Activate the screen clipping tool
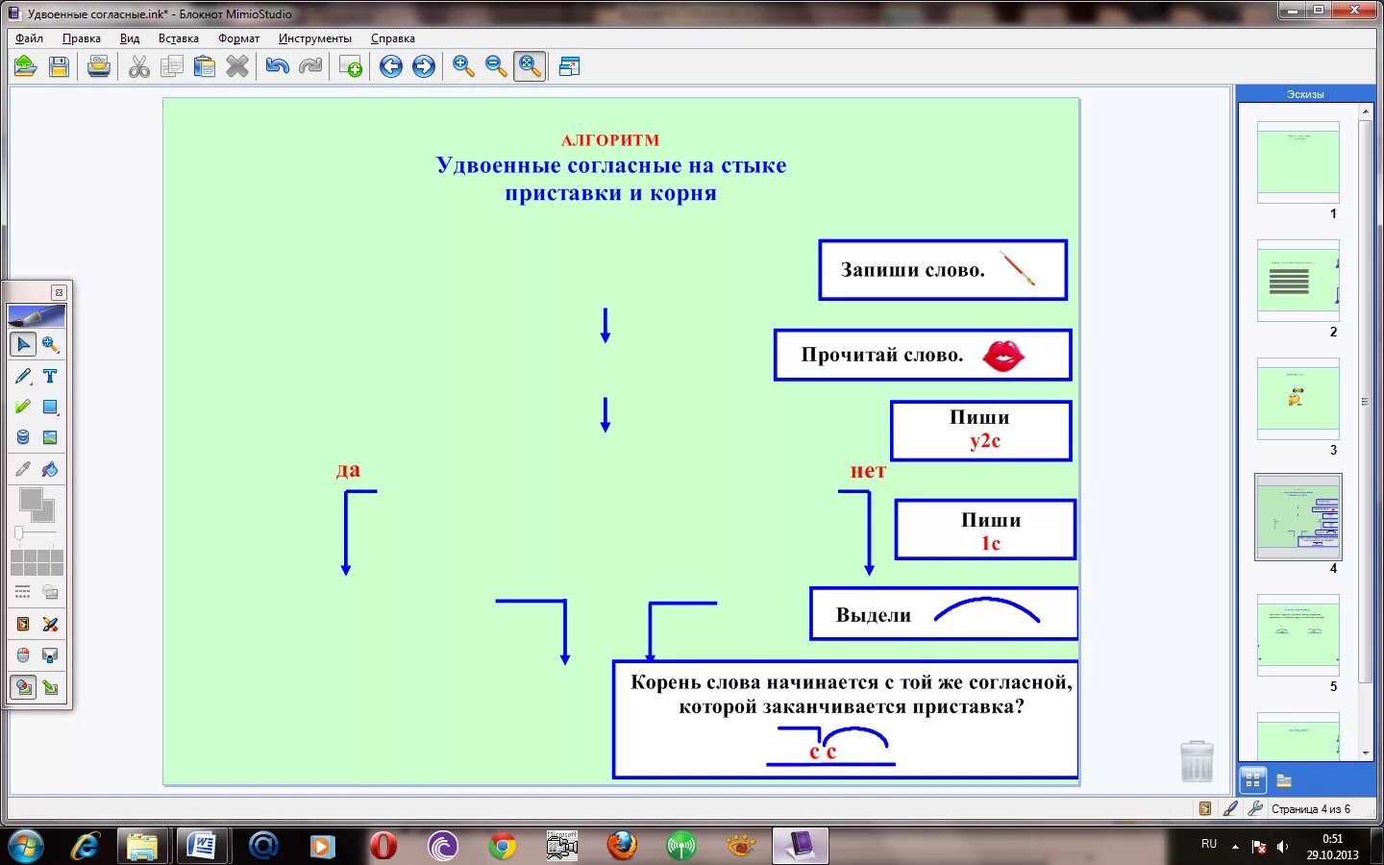Viewport: 1384px width, 865px height. pos(50,655)
